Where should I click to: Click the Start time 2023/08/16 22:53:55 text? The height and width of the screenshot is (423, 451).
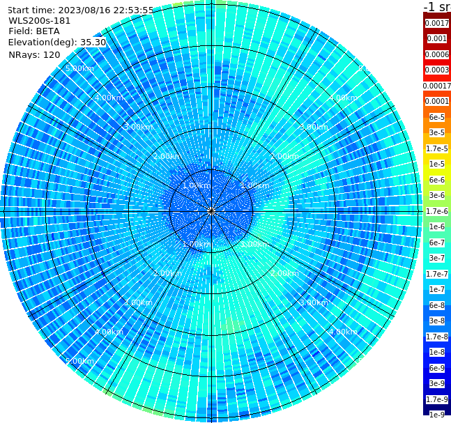click(80, 10)
